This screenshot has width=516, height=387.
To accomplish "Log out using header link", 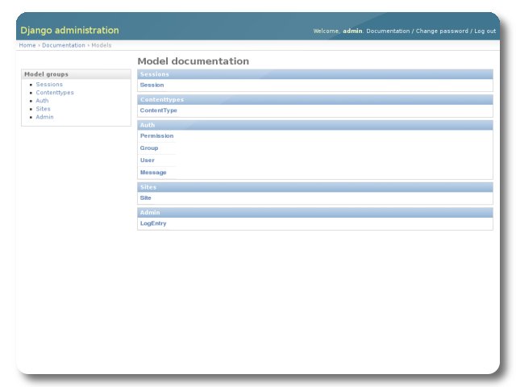I will 485,31.
